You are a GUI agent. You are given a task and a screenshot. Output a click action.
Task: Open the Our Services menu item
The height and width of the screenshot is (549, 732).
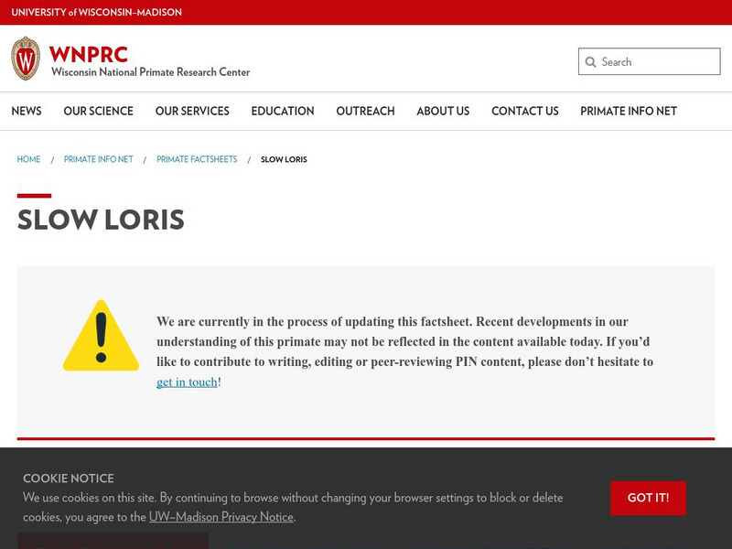click(192, 111)
